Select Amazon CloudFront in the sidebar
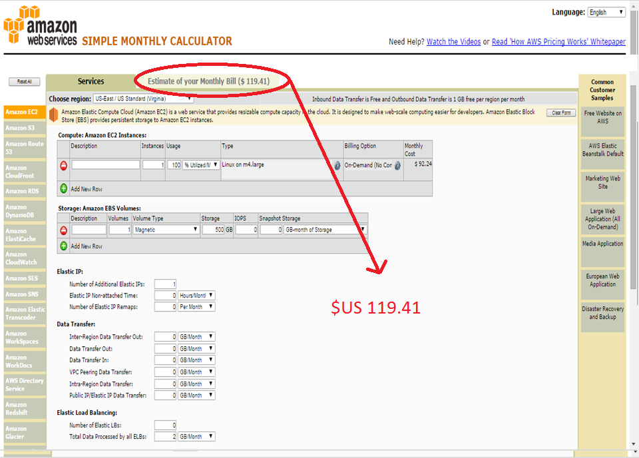639x458 pixels. [25, 172]
